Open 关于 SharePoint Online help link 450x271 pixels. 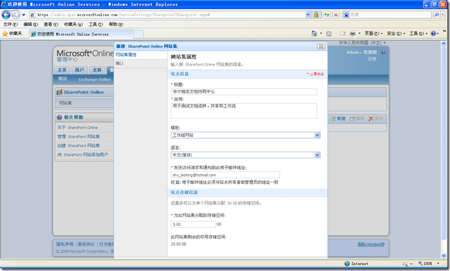click(x=78, y=128)
